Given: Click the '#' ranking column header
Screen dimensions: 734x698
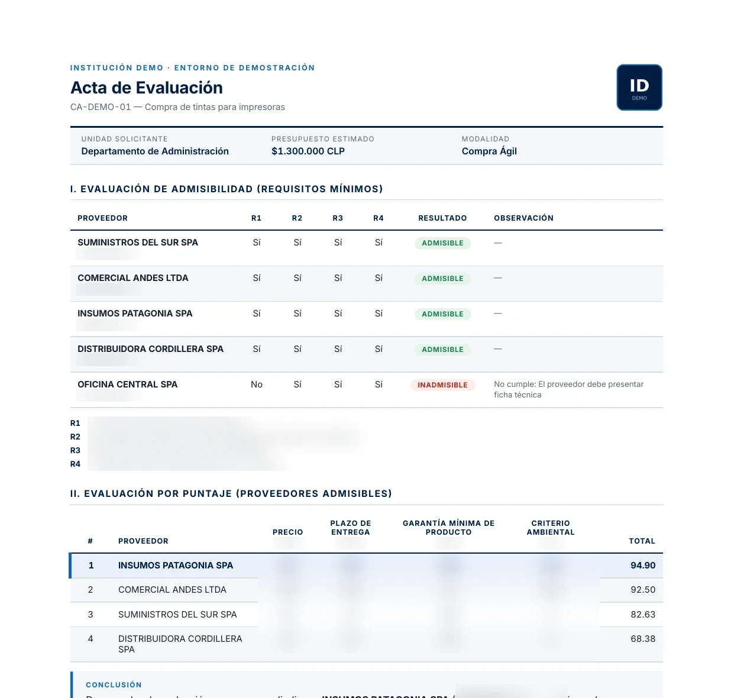Looking at the screenshot, I should tap(90, 541).
